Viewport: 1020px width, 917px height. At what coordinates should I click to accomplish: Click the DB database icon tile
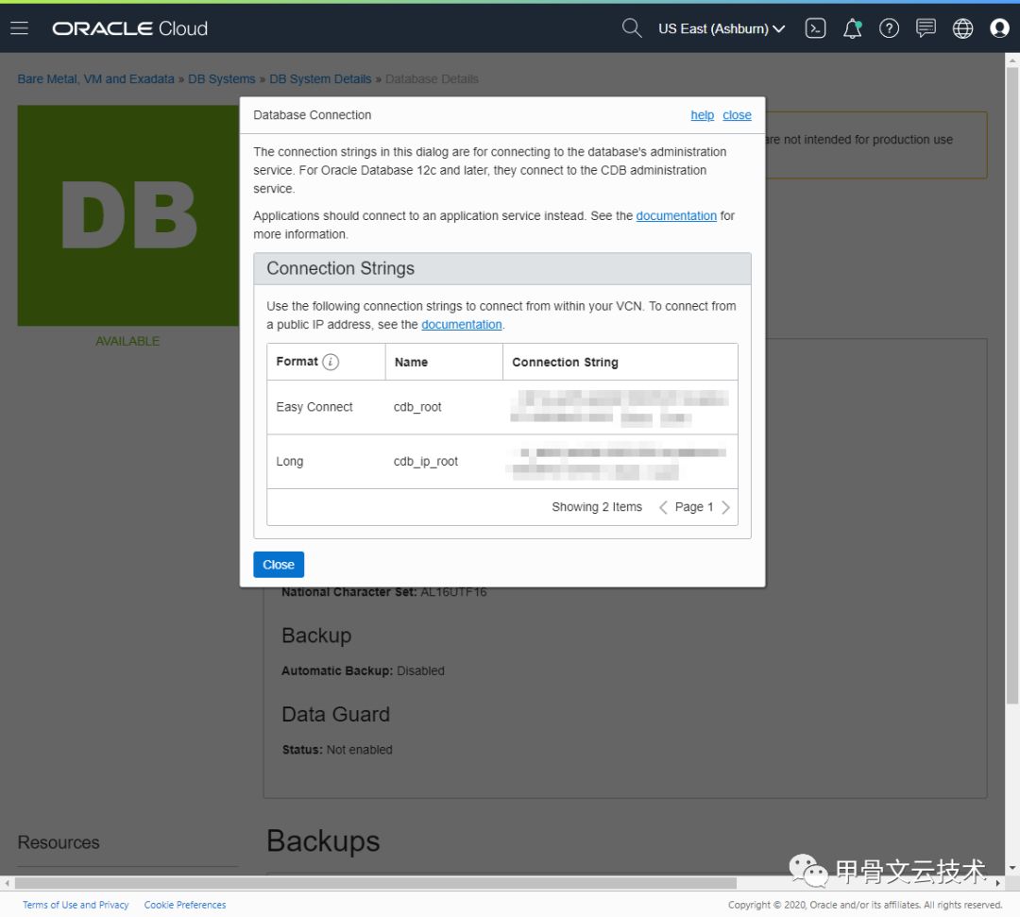point(128,215)
